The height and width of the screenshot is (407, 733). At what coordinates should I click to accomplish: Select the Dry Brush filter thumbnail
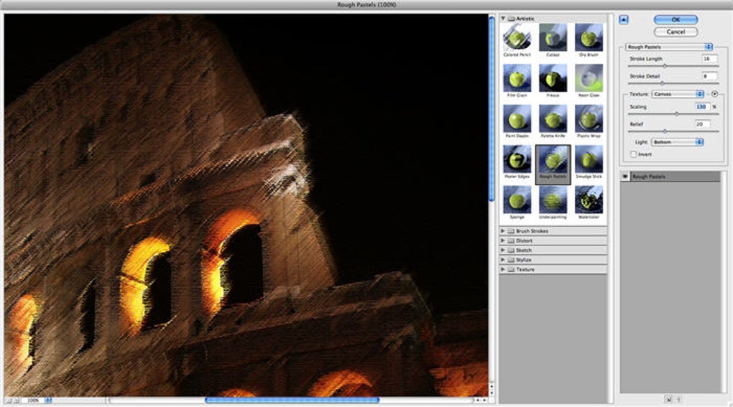tap(589, 37)
